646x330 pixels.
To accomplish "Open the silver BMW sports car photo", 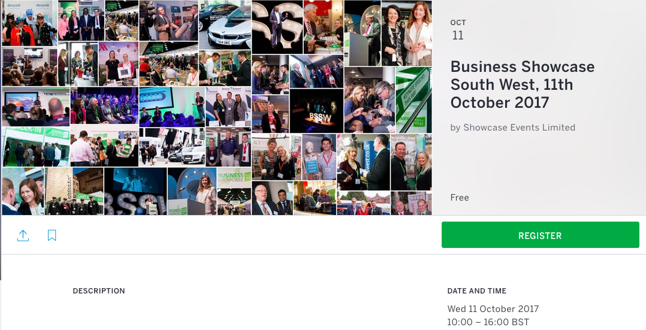I will pos(225,25).
